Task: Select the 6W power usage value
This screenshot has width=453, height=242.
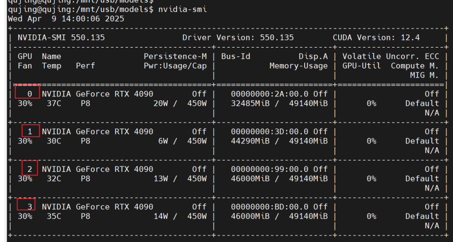Action: click(163, 141)
